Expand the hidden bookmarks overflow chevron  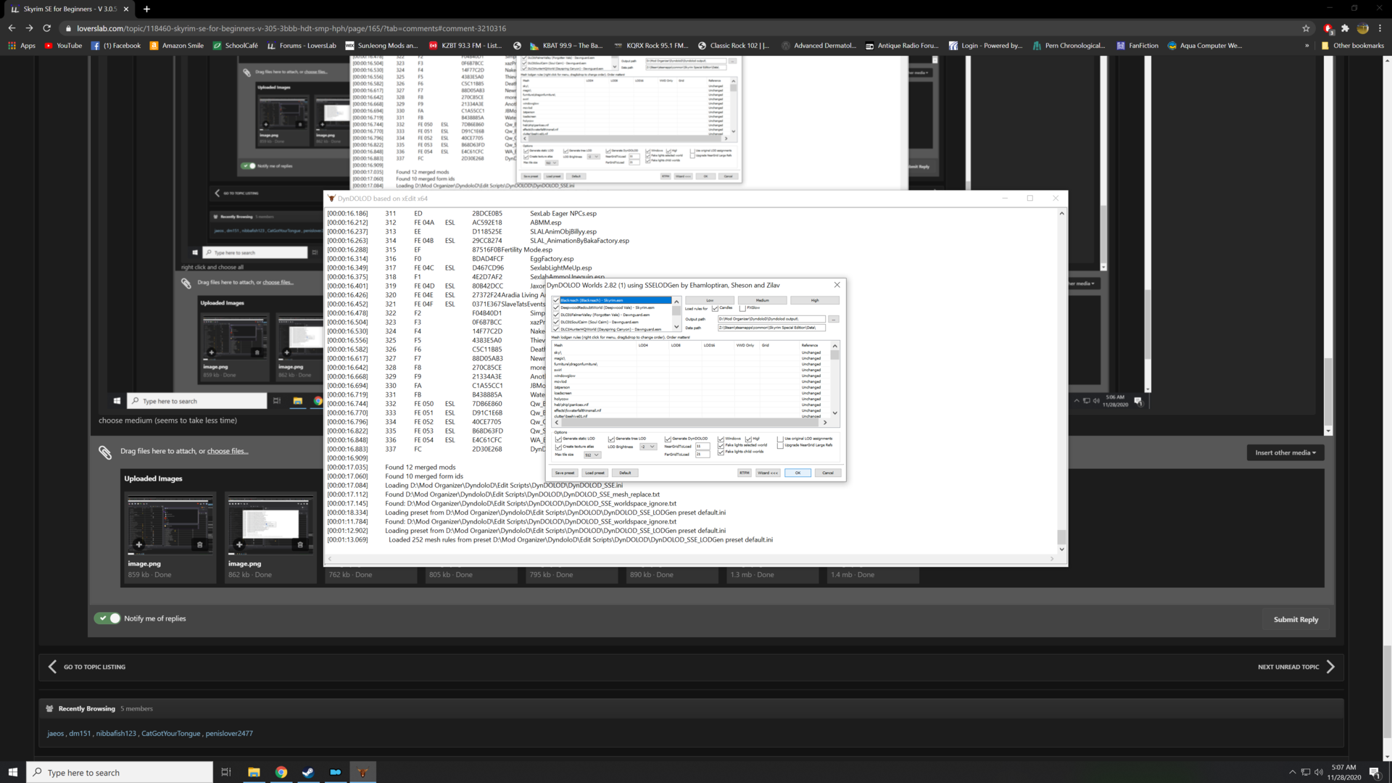1307,45
